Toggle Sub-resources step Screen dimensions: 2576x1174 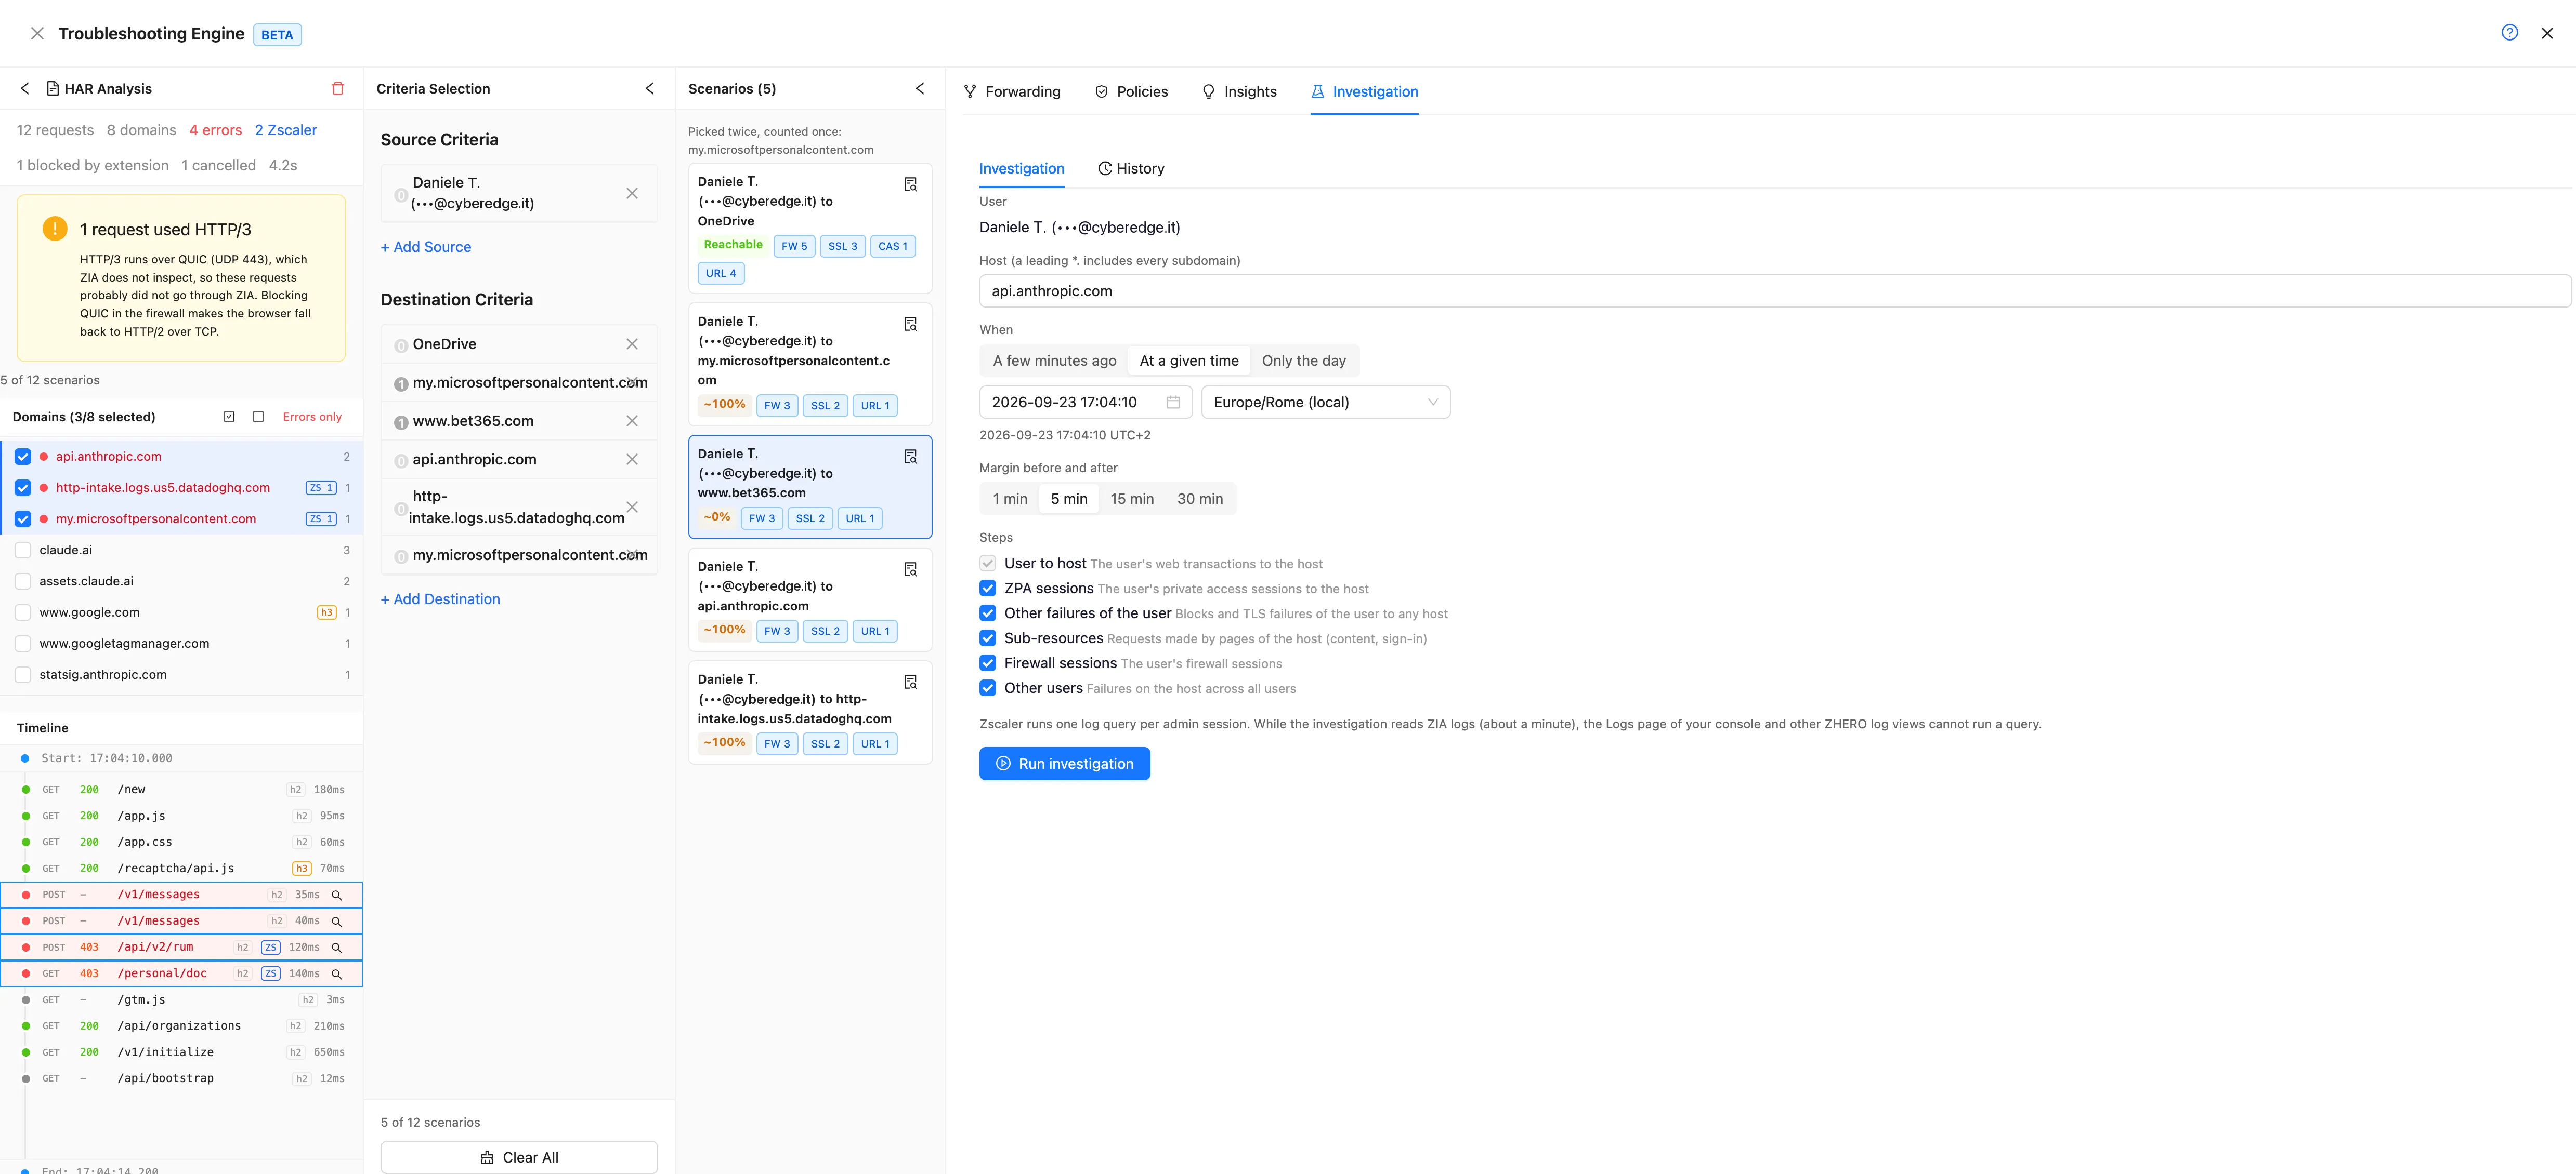(x=988, y=638)
